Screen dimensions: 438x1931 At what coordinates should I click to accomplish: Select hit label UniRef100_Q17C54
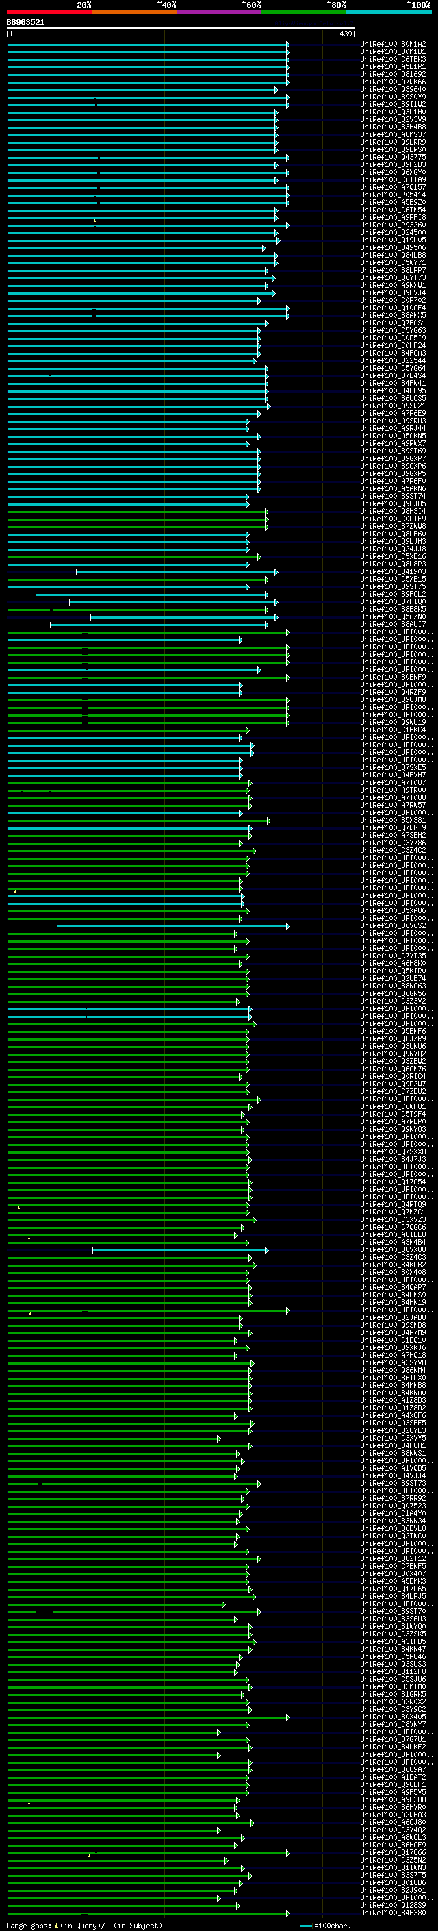click(x=393, y=1182)
